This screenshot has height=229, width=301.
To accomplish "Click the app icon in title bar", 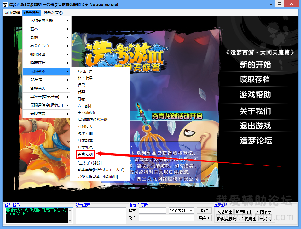I will pos(5,4).
